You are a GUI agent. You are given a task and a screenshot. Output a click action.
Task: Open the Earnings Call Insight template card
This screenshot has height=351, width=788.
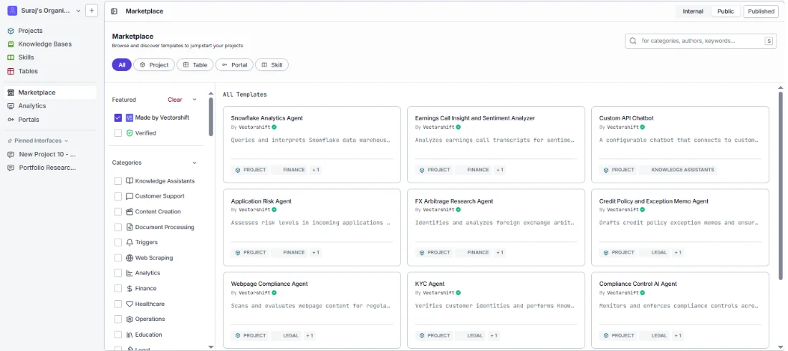tap(496, 144)
